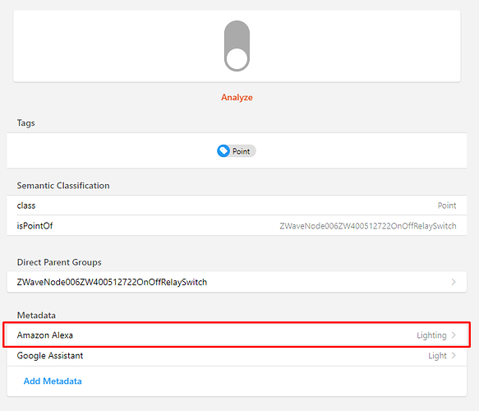Viewport: 479px width, 411px height.
Task: Click the Analyze link
Action: 237,97
